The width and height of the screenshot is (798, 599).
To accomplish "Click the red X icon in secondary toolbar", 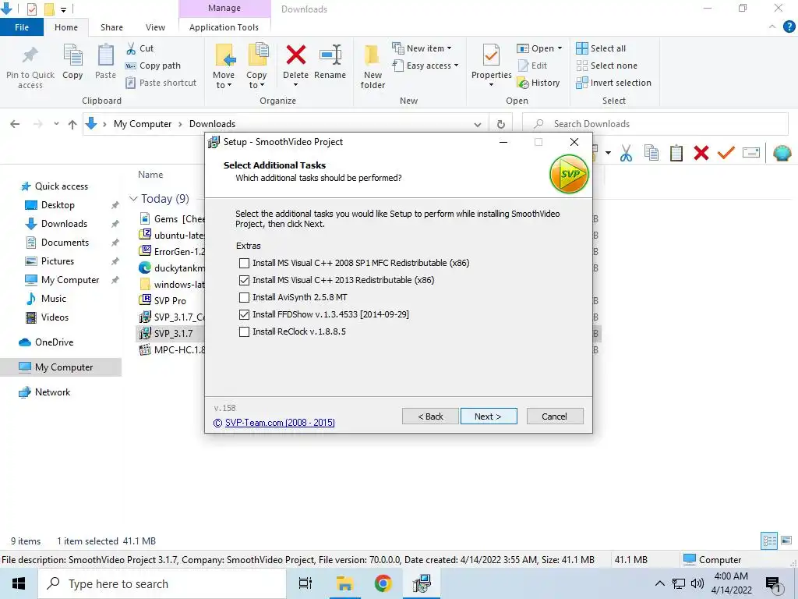I will click(701, 153).
